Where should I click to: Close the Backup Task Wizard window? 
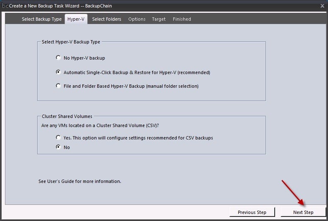pos(322,6)
